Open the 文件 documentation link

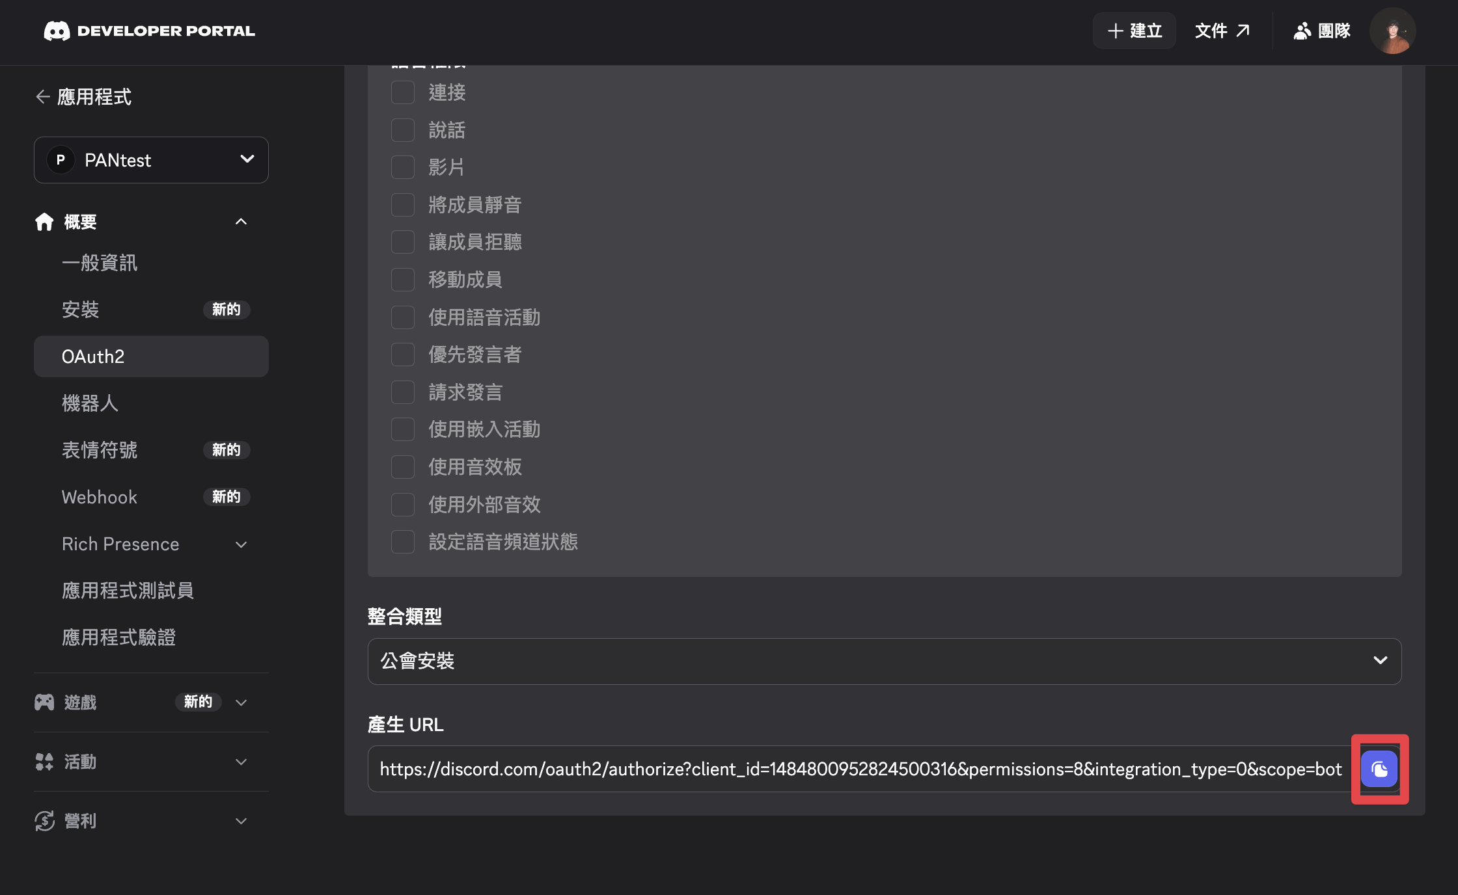click(x=1222, y=30)
